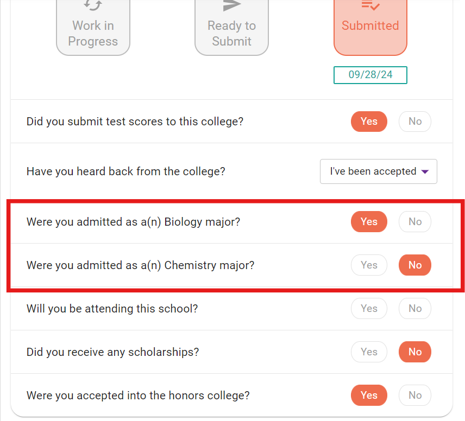The image size is (465, 421).
Task: Select No for submitted test scores
Action: pyautogui.click(x=415, y=122)
